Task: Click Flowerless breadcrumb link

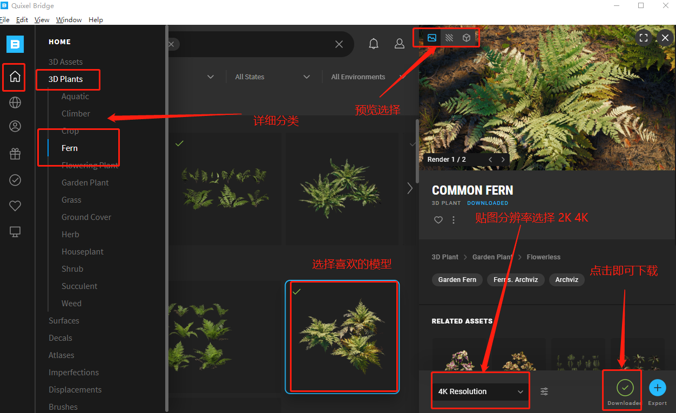Action: pos(544,257)
